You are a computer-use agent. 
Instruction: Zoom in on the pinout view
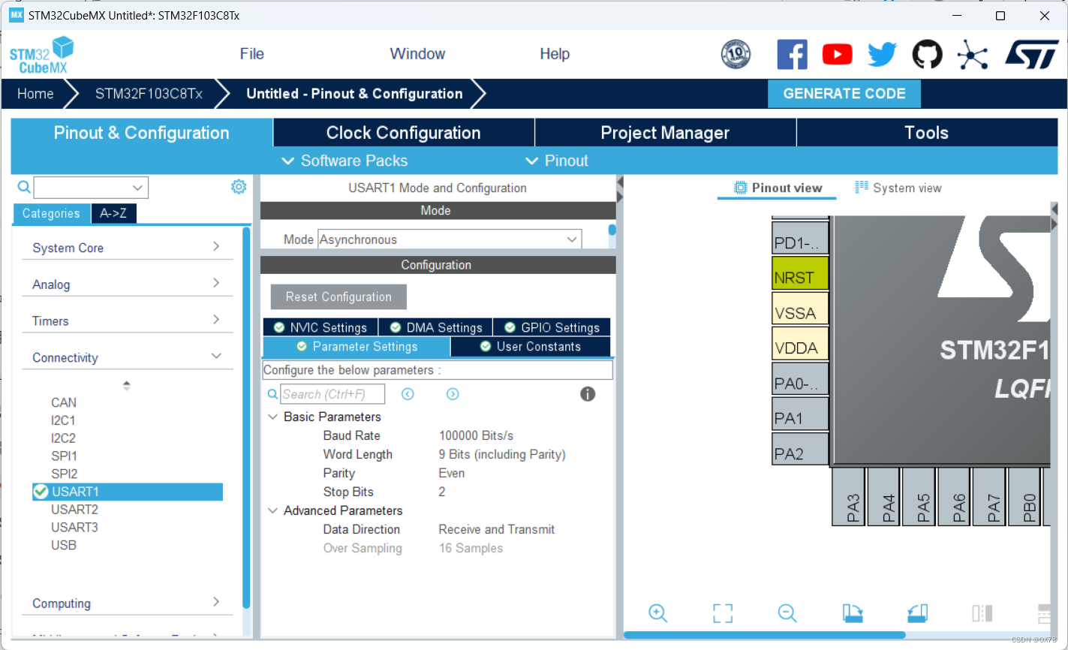click(x=658, y=613)
